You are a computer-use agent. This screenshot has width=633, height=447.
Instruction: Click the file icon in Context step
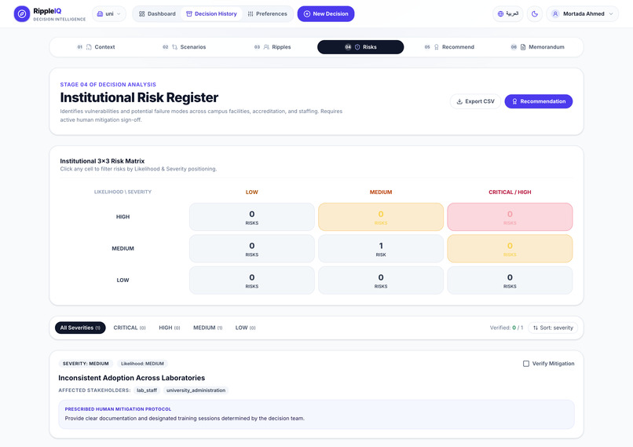[x=89, y=47]
